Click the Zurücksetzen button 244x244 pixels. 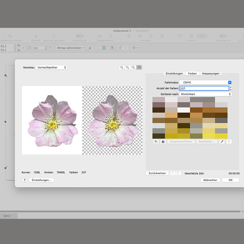click(x=157, y=173)
